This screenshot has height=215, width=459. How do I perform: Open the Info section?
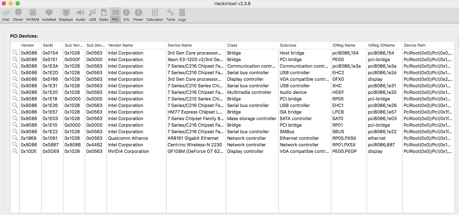[126, 16]
